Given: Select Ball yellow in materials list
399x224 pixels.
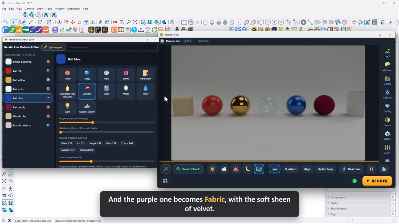Looking at the screenshot, I should click(x=28, y=80).
